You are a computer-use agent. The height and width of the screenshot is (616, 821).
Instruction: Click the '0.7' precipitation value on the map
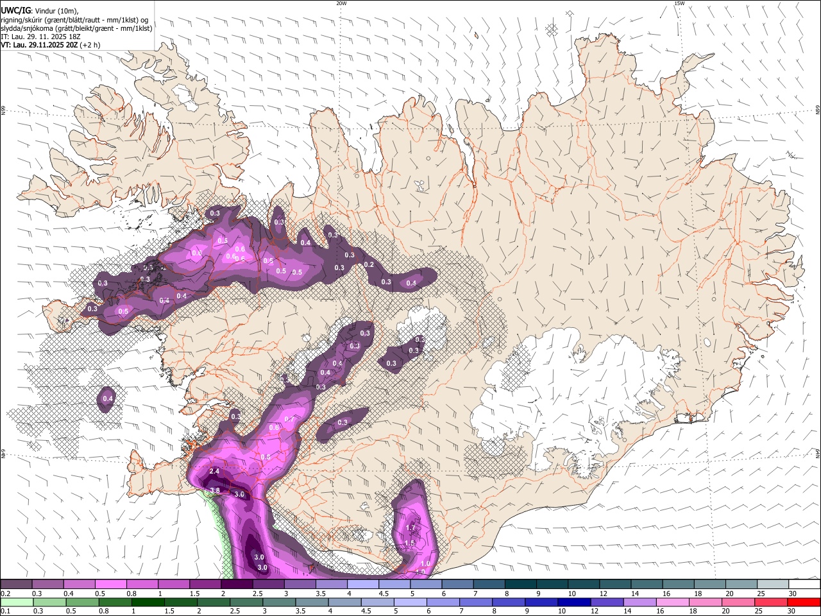[289, 419]
